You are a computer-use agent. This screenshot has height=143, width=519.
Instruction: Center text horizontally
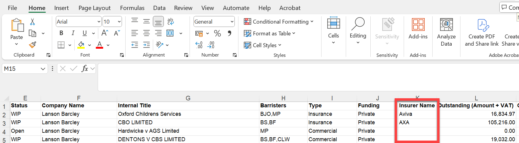click(147, 33)
